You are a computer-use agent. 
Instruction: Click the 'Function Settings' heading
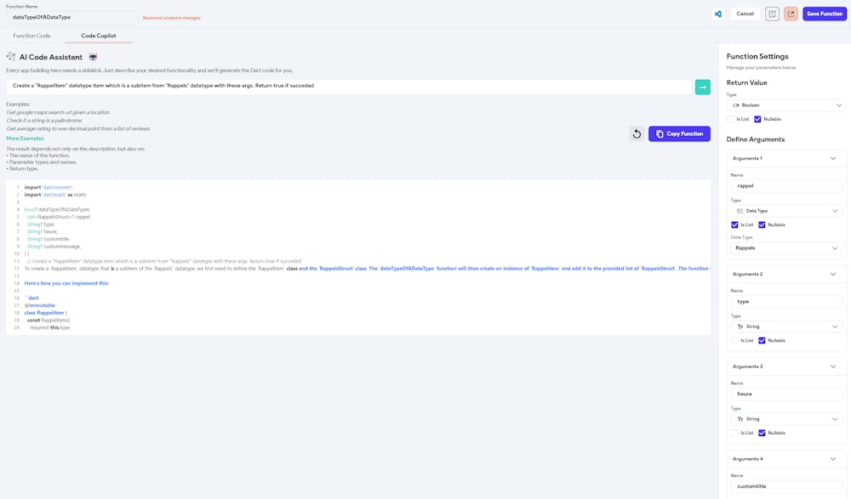(x=757, y=56)
